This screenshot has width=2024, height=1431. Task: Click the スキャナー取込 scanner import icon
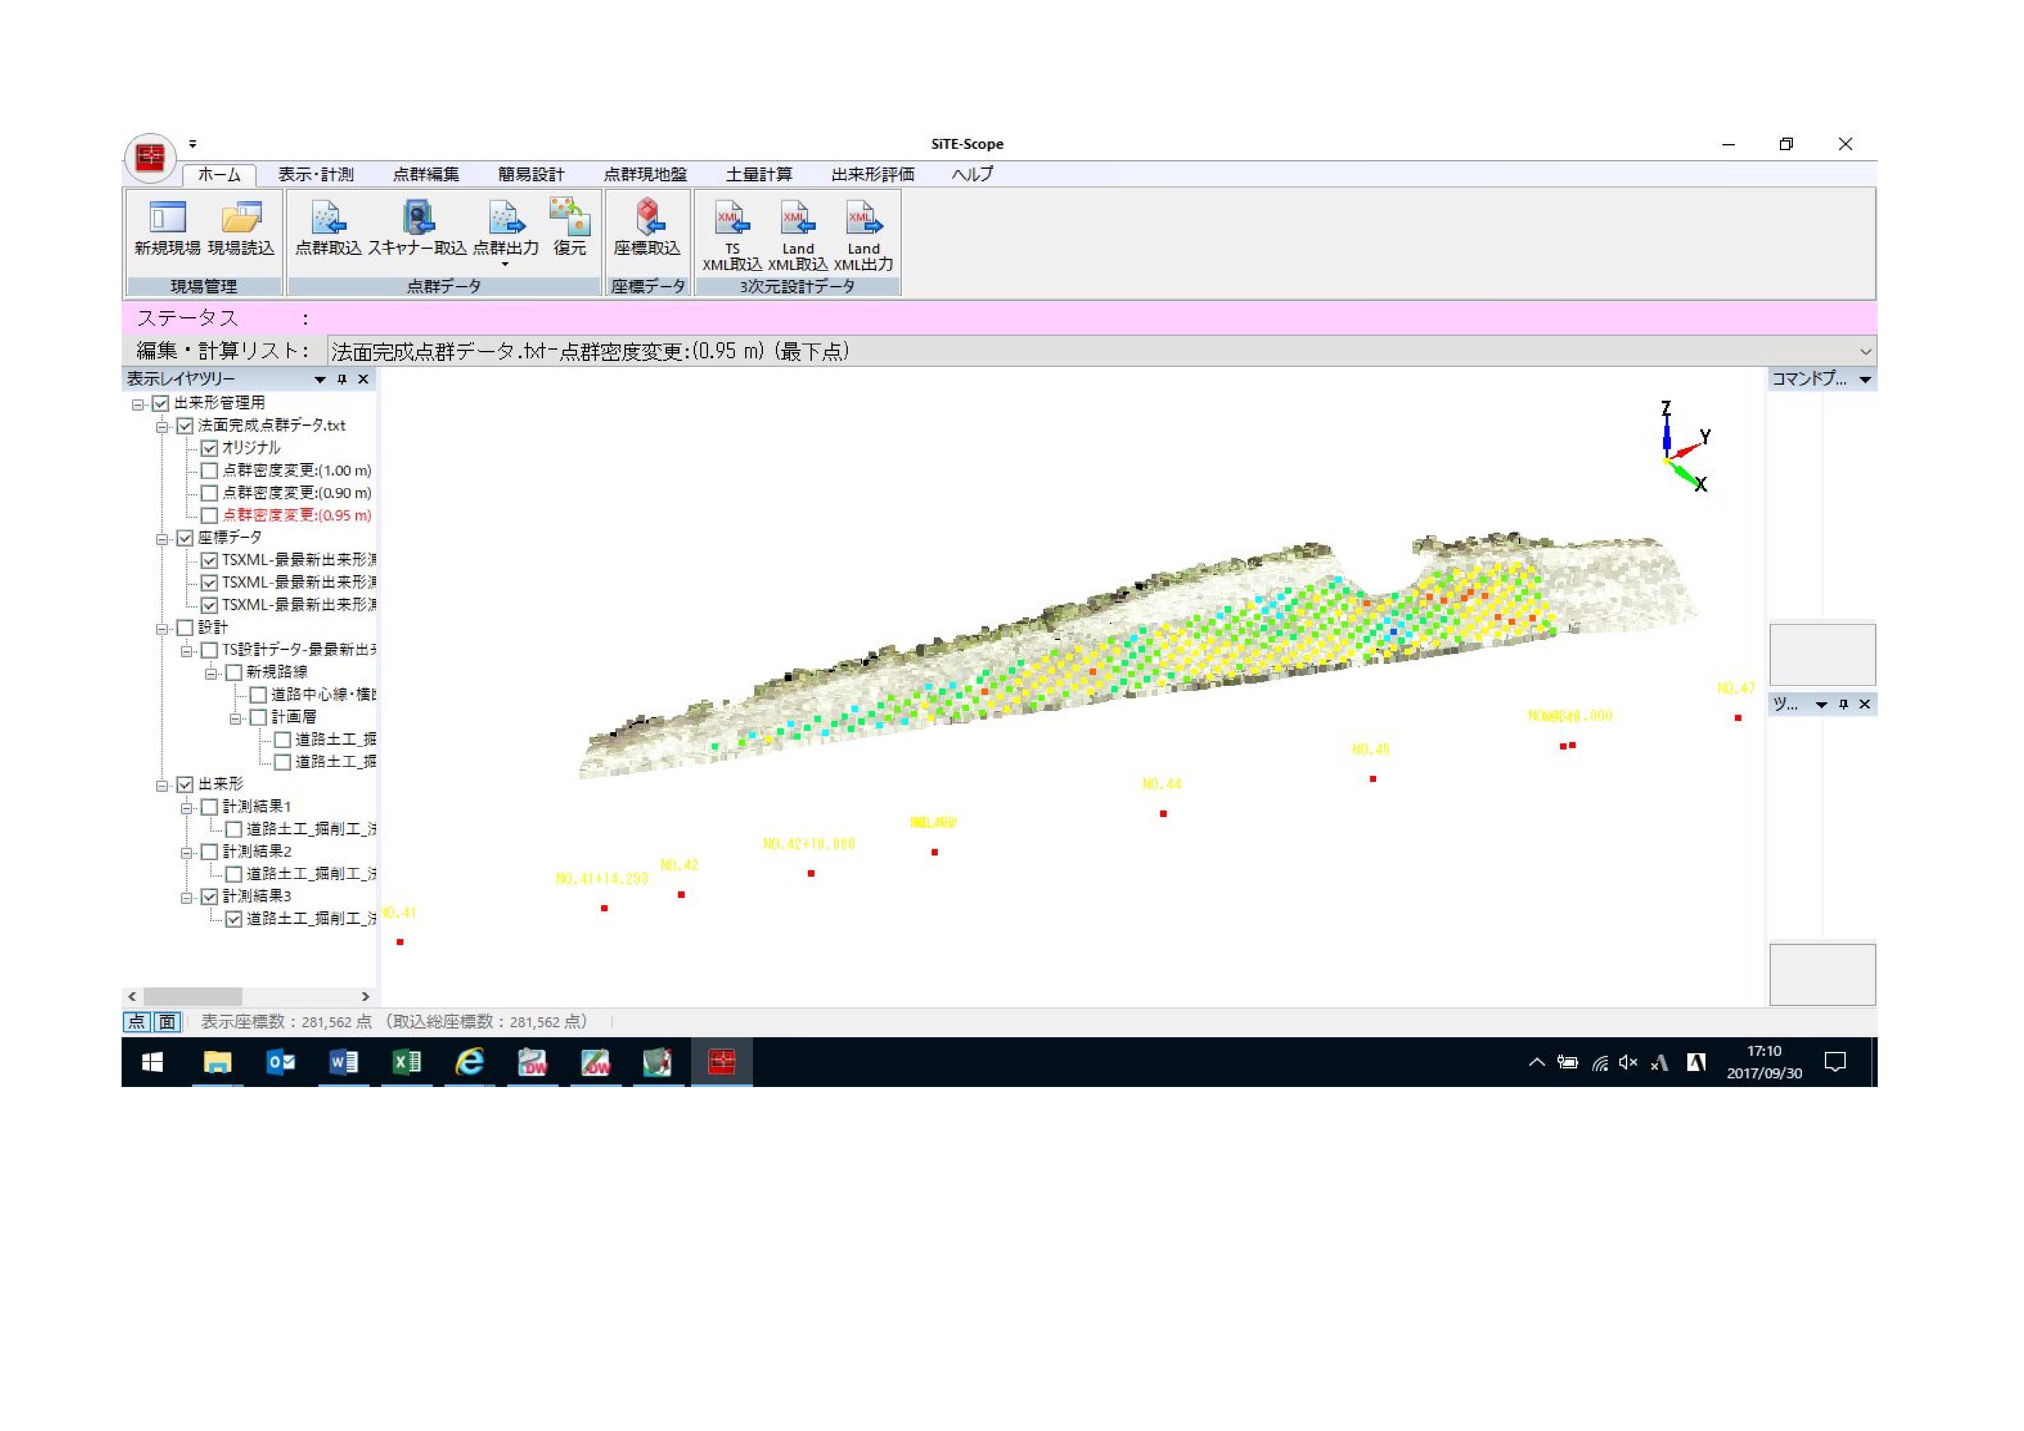click(x=417, y=217)
